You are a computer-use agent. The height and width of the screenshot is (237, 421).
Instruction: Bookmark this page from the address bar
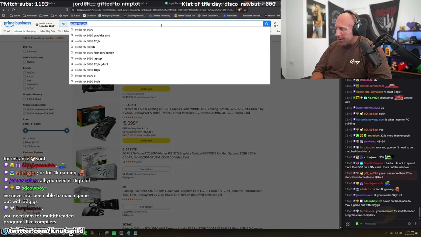pos(67,10)
